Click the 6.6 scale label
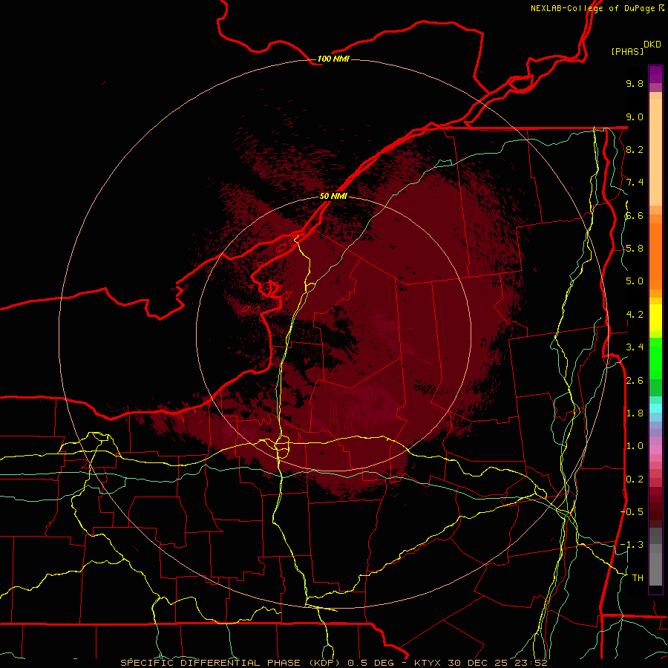Screen dimensions: 668x668 [x=635, y=215]
